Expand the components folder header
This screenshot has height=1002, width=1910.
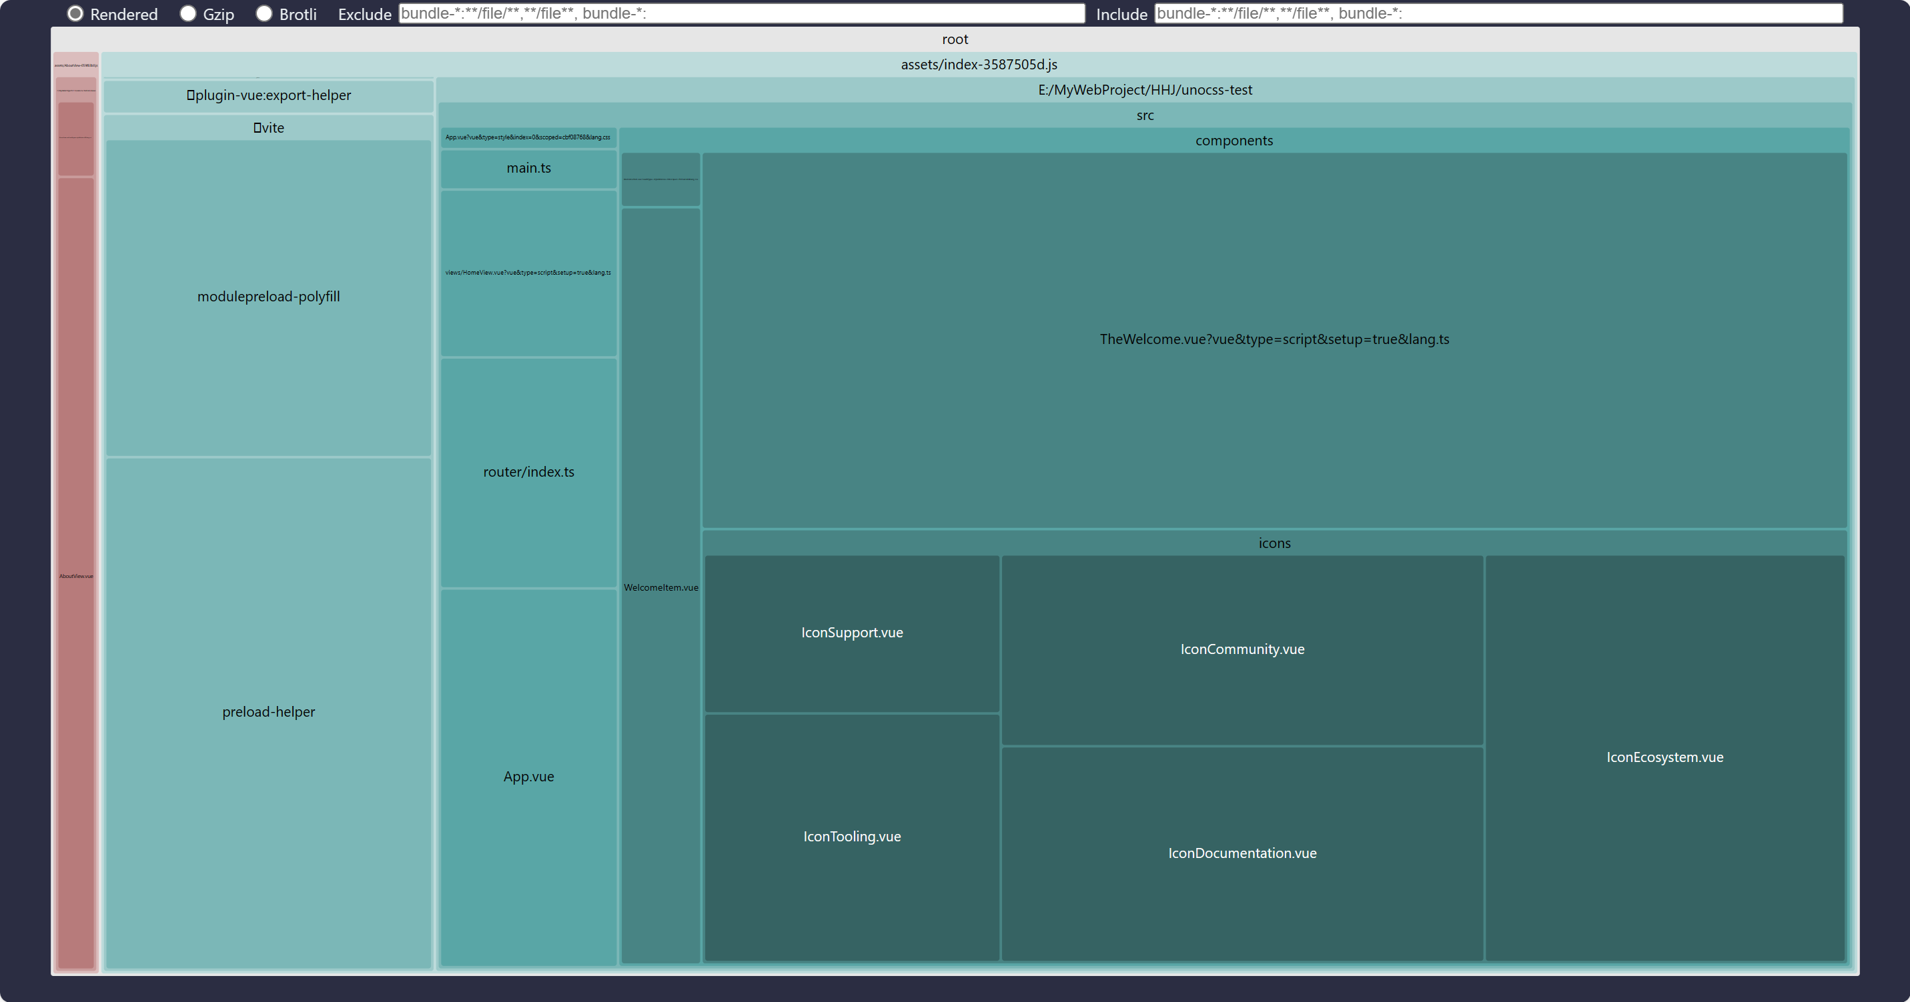[x=1234, y=141]
